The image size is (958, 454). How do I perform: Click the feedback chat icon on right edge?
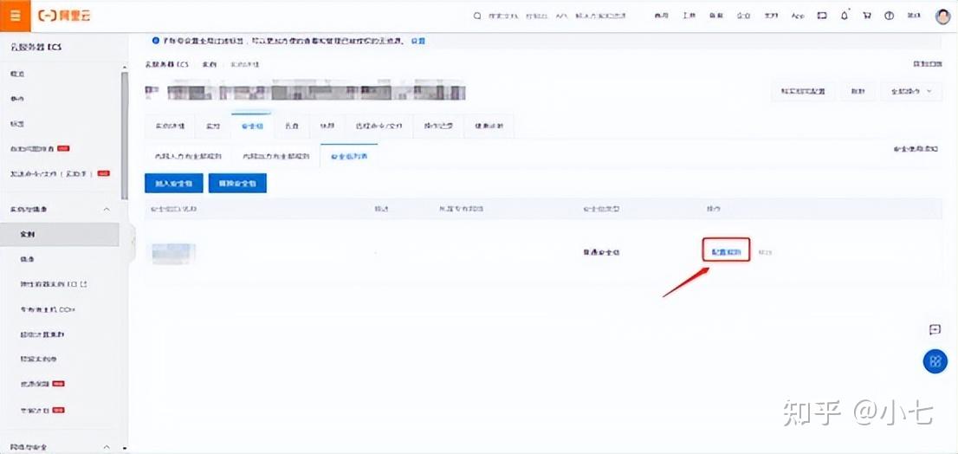tap(935, 330)
